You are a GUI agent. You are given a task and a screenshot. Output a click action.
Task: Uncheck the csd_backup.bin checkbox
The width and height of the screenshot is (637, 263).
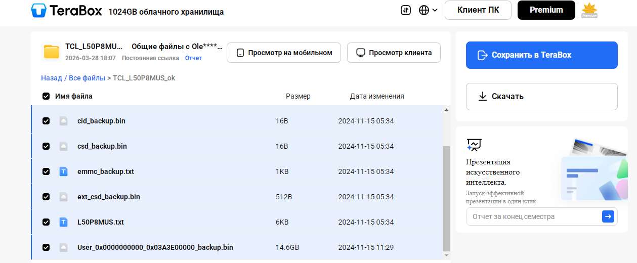(x=46, y=146)
